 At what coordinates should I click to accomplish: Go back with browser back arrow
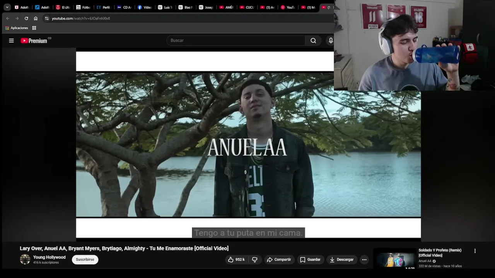click(x=7, y=18)
